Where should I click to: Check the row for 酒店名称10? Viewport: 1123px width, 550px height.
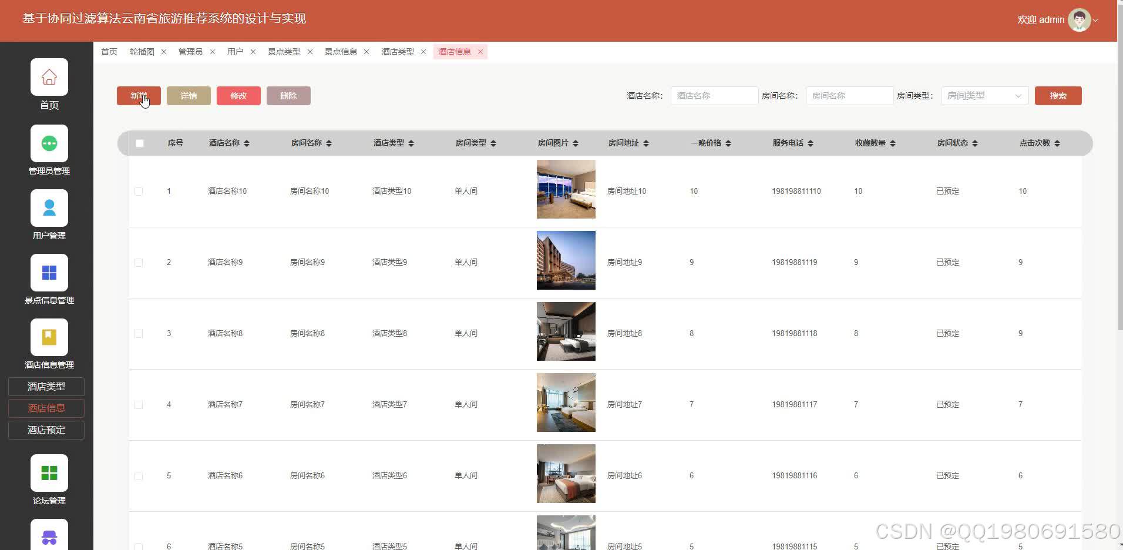[x=139, y=192]
